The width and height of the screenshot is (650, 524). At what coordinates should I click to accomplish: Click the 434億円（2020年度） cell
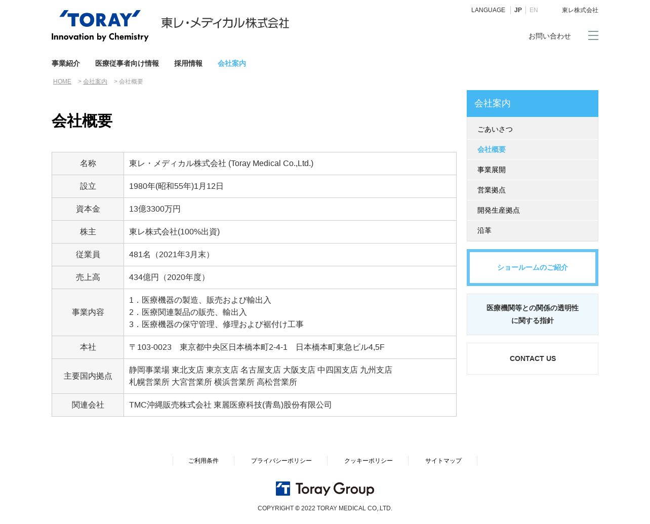pyautogui.click(x=290, y=277)
